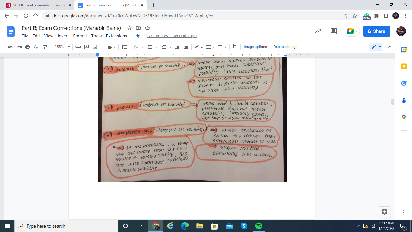Image resolution: width=412 pixels, height=232 pixels.
Task: Open activity dashboard trend icon
Action: [318, 31]
